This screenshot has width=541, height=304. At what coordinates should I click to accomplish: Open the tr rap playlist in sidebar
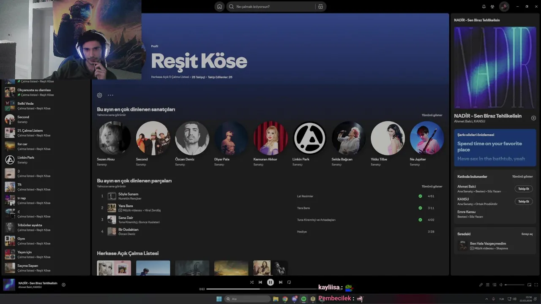pyautogui.click(x=45, y=200)
